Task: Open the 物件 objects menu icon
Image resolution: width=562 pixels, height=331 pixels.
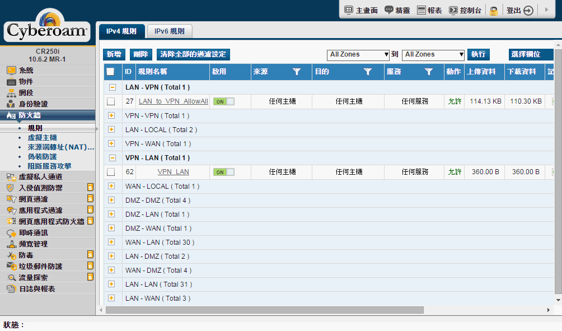Action: (x=11, y=81)
